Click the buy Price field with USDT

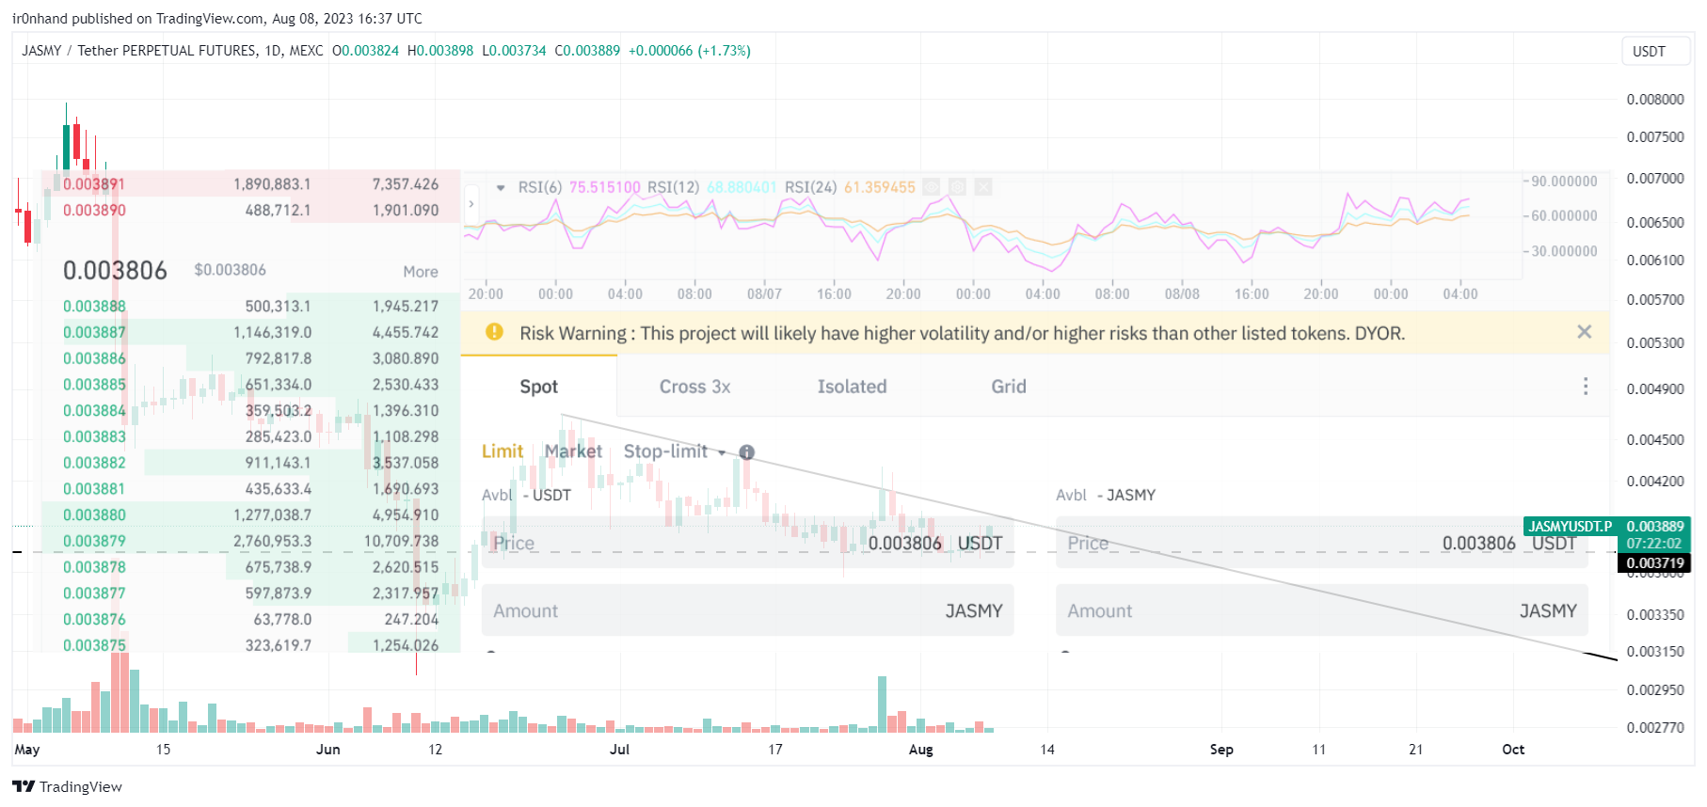748,543
